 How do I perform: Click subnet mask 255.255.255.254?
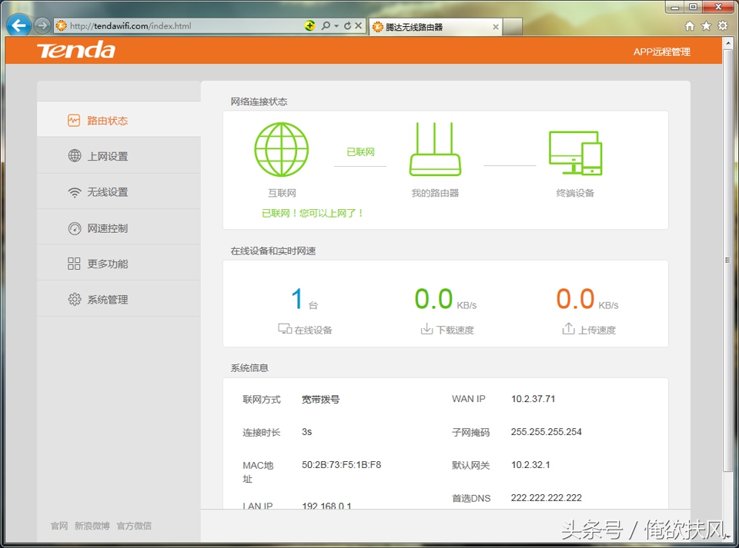point(547,432)
